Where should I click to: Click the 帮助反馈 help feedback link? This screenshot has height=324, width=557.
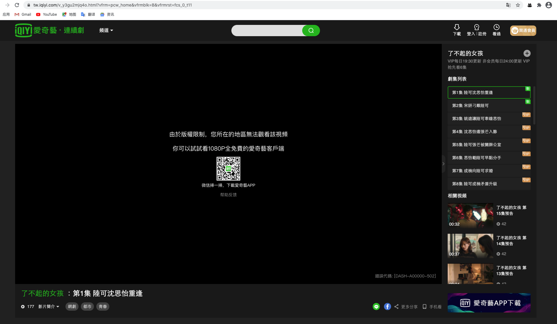pos(228,195)
